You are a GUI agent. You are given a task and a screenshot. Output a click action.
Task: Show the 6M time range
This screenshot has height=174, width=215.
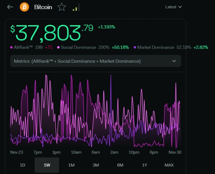[x=120, y=165]
